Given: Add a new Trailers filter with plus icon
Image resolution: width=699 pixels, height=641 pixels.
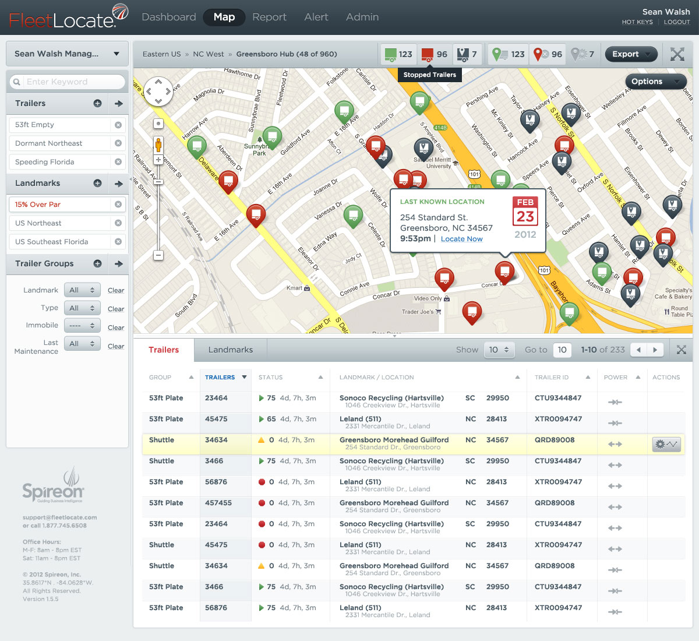Looking at the screenshot, I should [97, 103].
